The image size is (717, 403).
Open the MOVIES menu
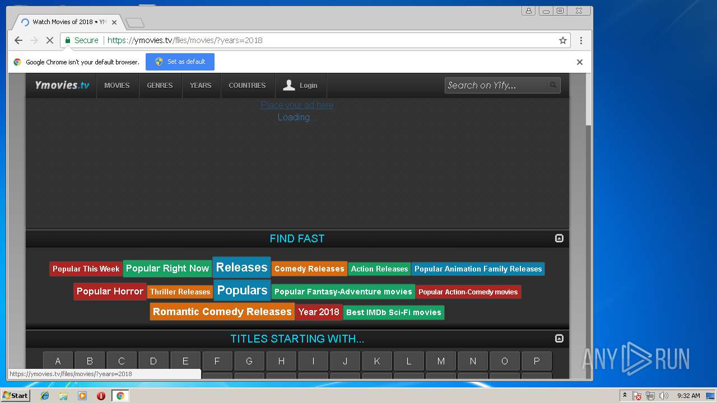click(117, 86)
